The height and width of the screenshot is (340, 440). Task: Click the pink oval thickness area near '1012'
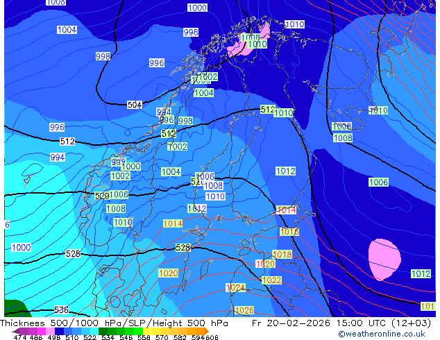[384, 260]
